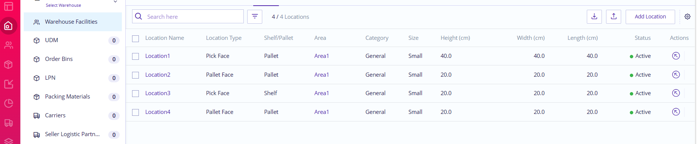Open table settings gear icon
Viewport: 697px width, 144px height.
point(688,17)
